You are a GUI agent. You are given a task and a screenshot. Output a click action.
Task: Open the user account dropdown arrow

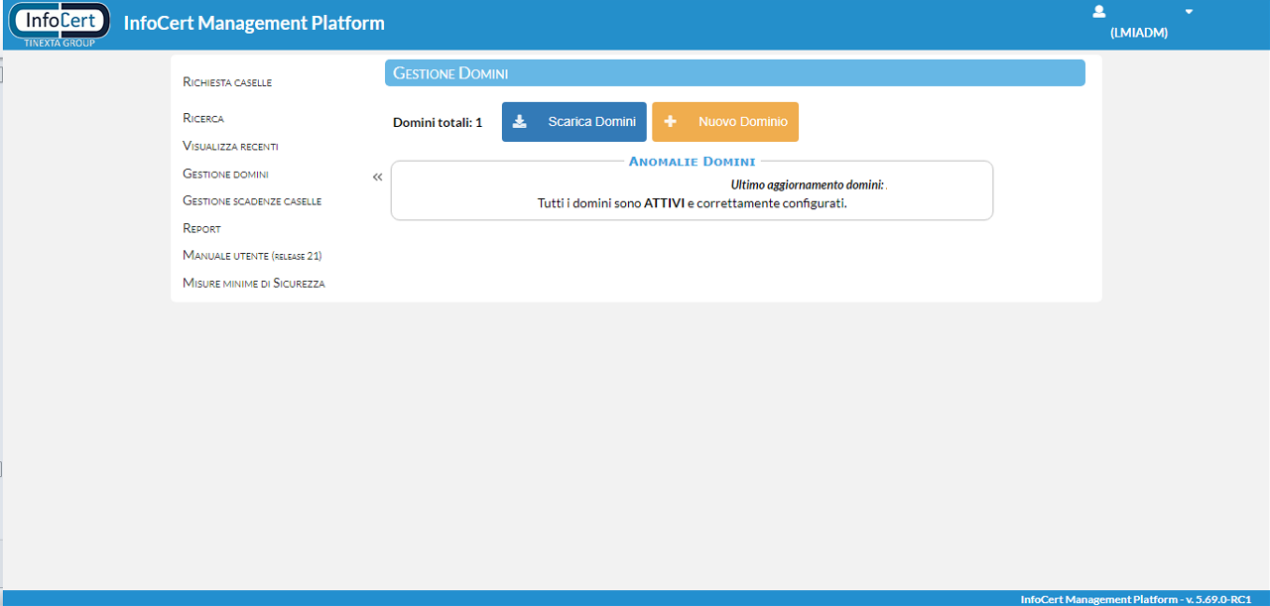click(1189, 12)
